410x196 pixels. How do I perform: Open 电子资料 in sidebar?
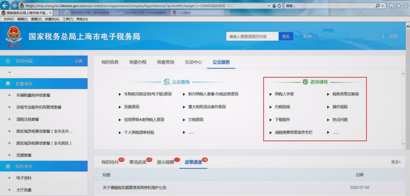[x=24, y=178]
